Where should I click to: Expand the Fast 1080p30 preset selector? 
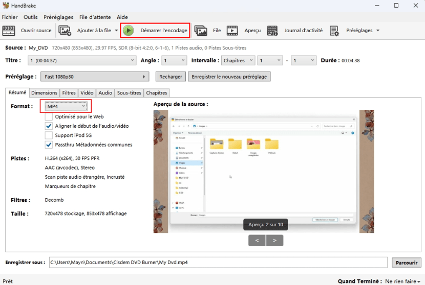[x=95, y=77]
